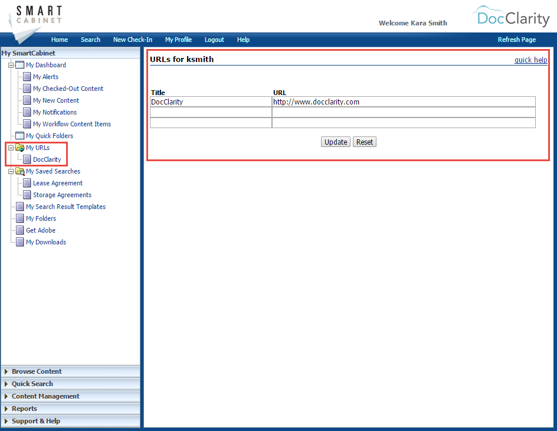This screenshot has height=431, width=557.
Task: Collapse the My Dashboard tree branch
Action: [12, 64]
